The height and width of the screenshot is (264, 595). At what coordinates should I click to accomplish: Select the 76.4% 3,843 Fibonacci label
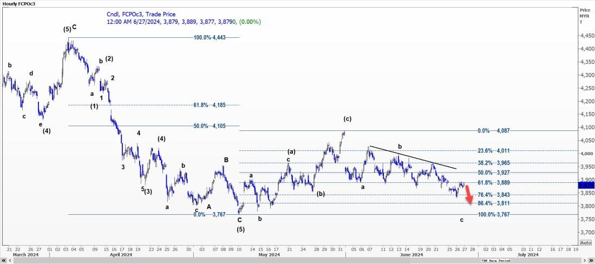[494, 195]
